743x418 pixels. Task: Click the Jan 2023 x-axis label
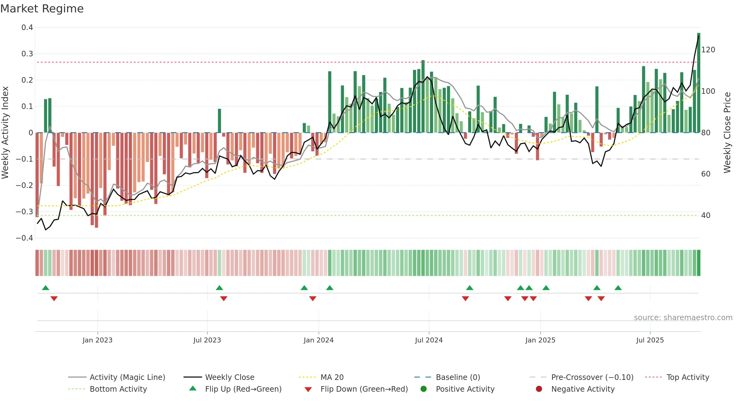98,340
